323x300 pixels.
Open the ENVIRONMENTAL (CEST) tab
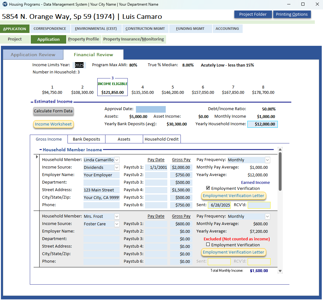point(96,29)
